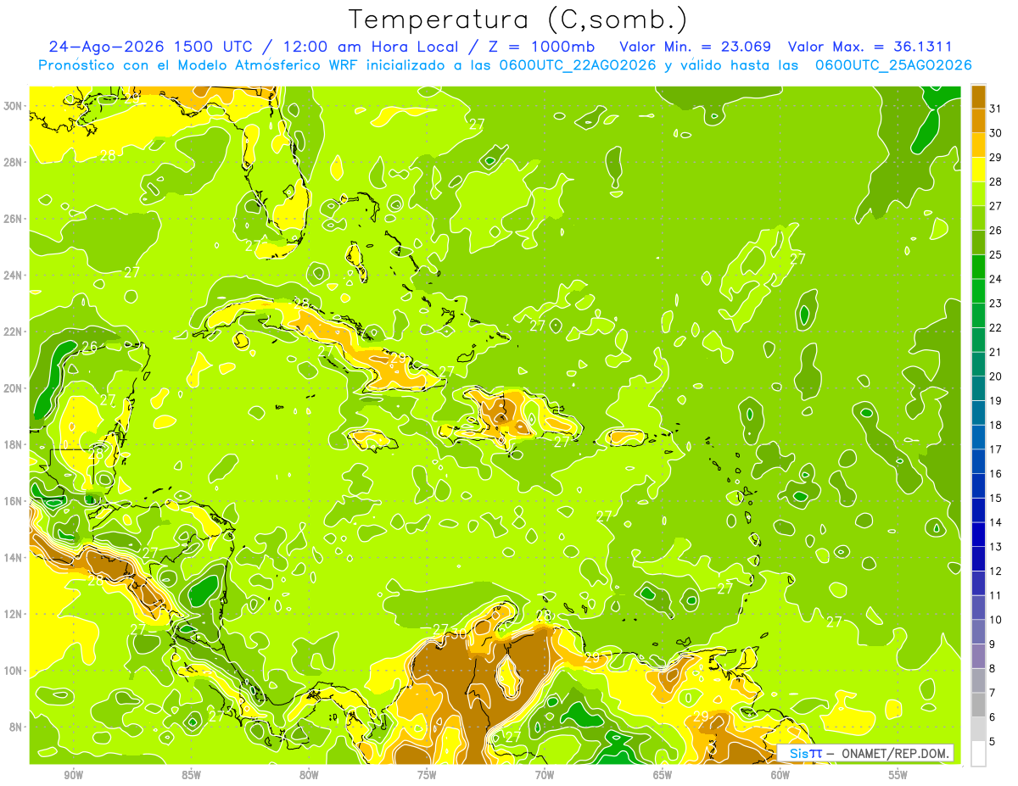This screenshot has width=1018, height=786.
Task: Click the '60W' longitude label
Action: pyautogui.click(x=780, y=775)
